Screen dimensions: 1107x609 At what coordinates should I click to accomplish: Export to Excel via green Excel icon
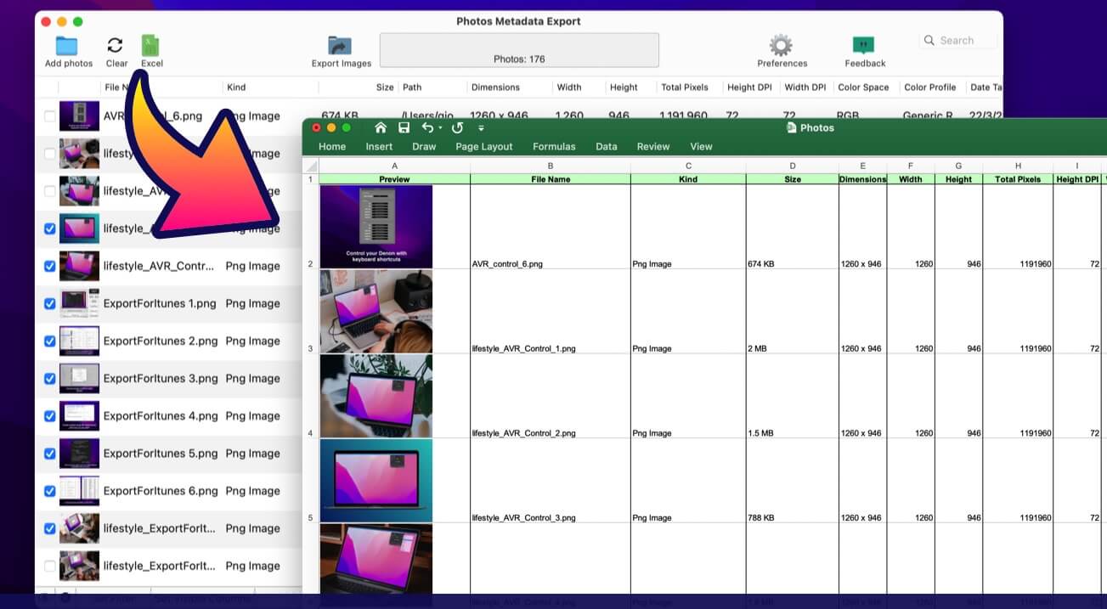(x=150, y=46)
